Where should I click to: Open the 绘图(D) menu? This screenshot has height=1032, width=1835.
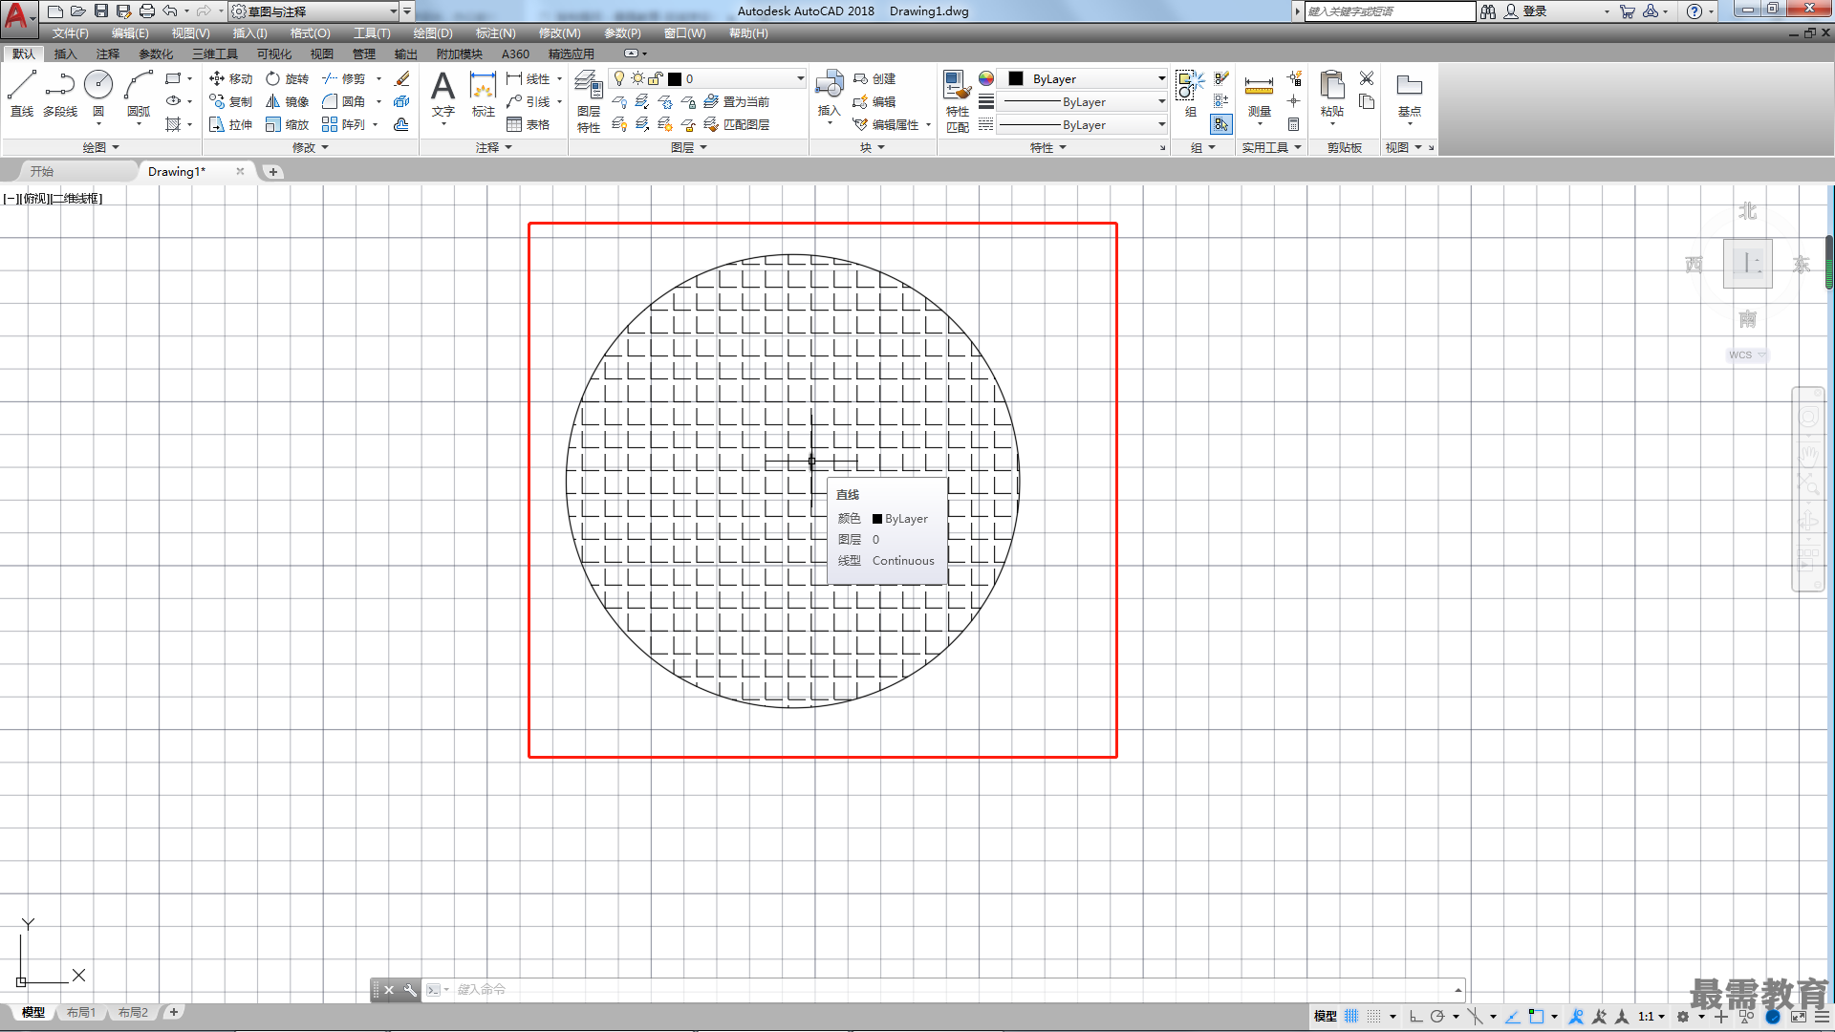(x=433, y=33)
